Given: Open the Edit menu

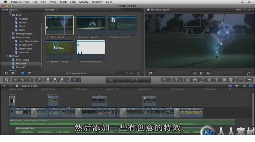Looking at the screenshot, I should click(44, 2).
